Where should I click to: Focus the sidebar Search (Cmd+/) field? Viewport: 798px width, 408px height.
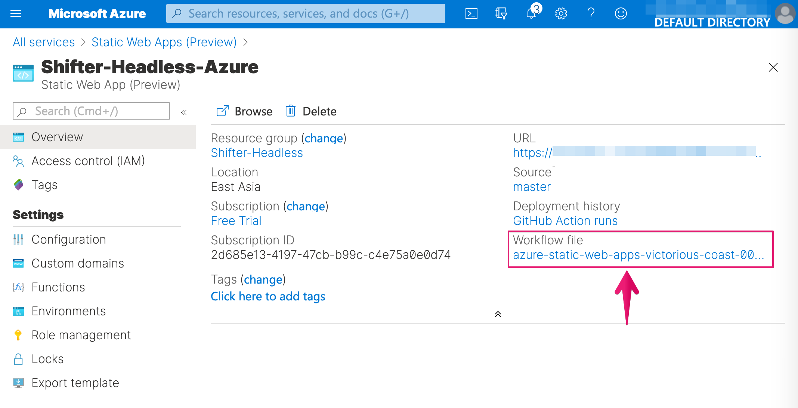[x=91, y=111]
